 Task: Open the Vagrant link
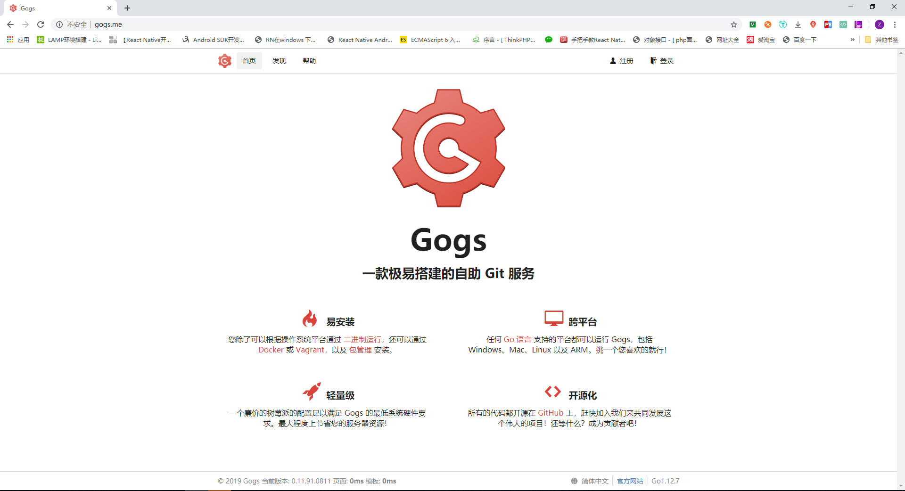pyautogui.click(x=310, y=350)
